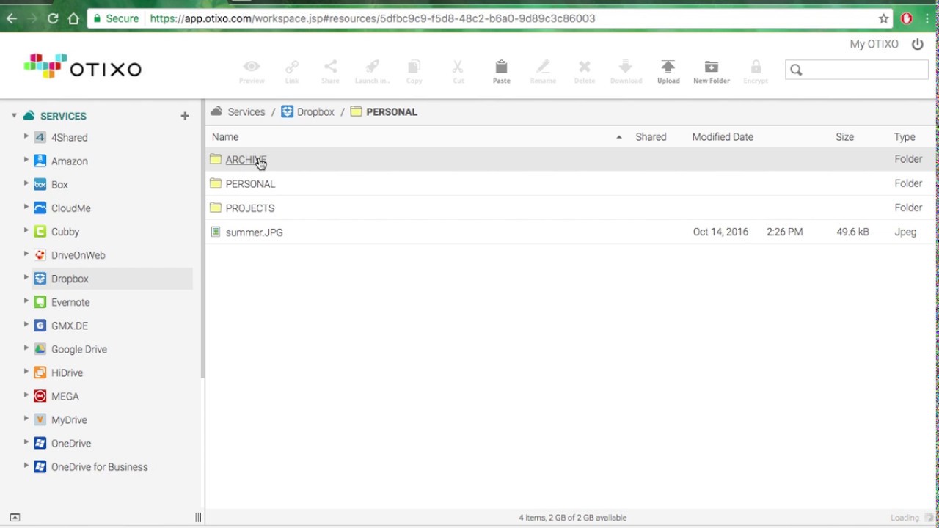The height and width of the screenshot is (528, 939).
Task: Click the Cut scissors icon
Action: coord(458,67)
